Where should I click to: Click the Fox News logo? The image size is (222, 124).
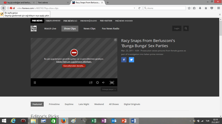click(x=34, y=29)
